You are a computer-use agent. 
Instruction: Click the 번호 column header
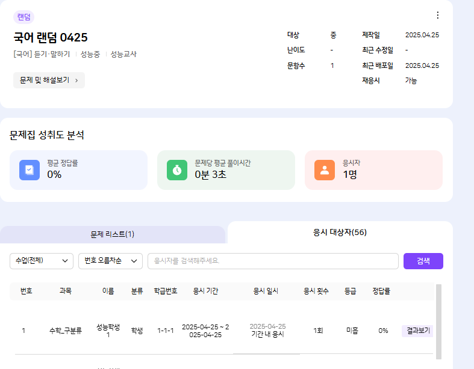[x=27, y=291]
